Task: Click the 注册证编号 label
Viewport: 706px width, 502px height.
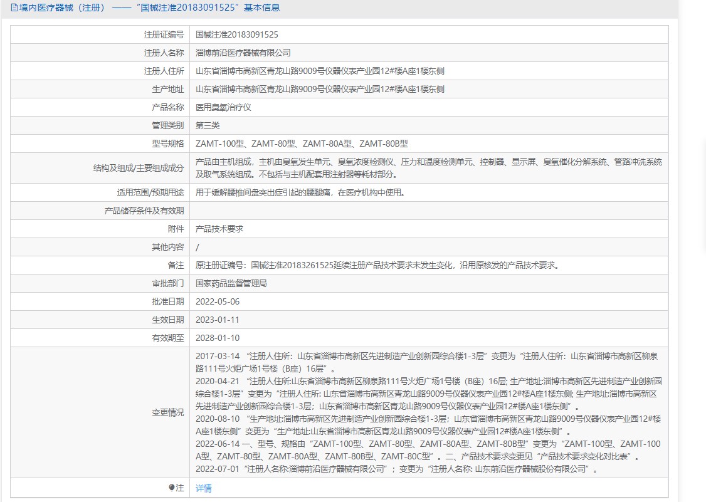Action: pyautogui.click(x=164, y=34)
